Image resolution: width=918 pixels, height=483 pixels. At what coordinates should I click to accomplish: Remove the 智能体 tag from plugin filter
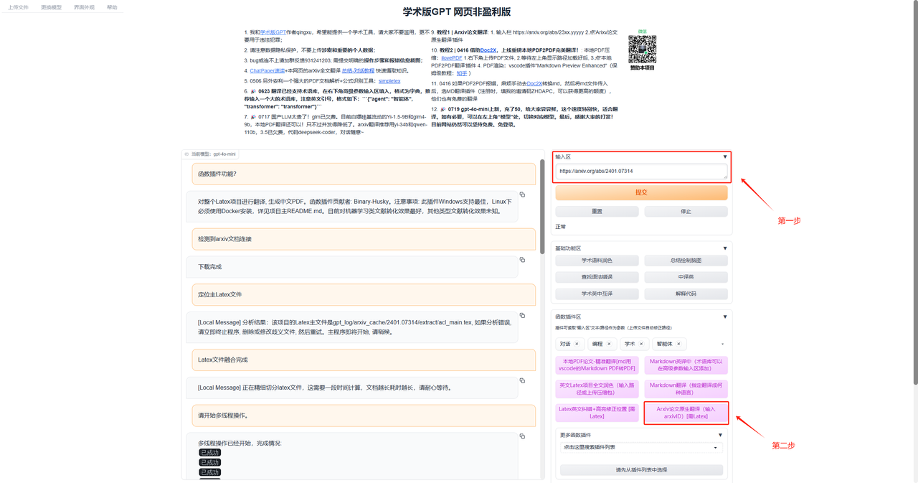point(678,344)
